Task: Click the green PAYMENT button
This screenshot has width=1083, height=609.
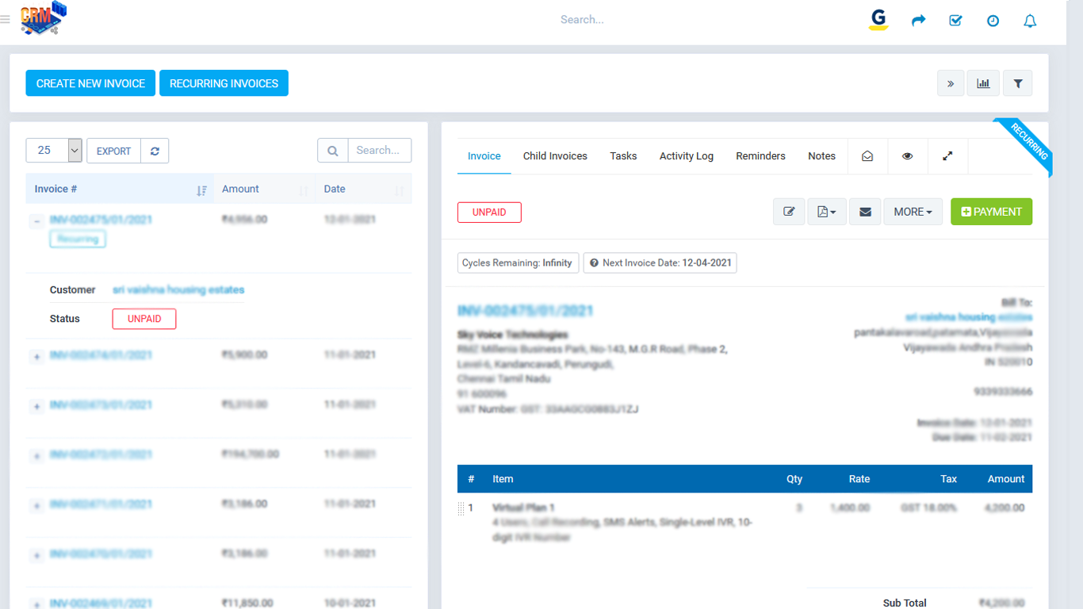Action: (x=991, y=212)
